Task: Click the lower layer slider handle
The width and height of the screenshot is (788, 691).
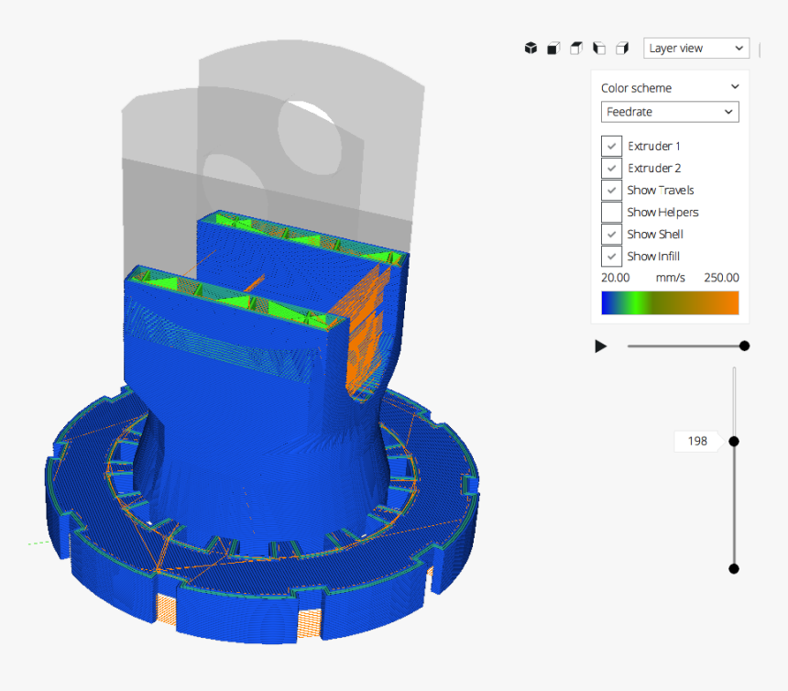Action: 734,569
